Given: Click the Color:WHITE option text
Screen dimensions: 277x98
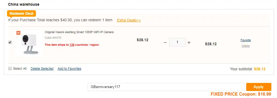Looking at the screenshot, I should pos(53,38).
